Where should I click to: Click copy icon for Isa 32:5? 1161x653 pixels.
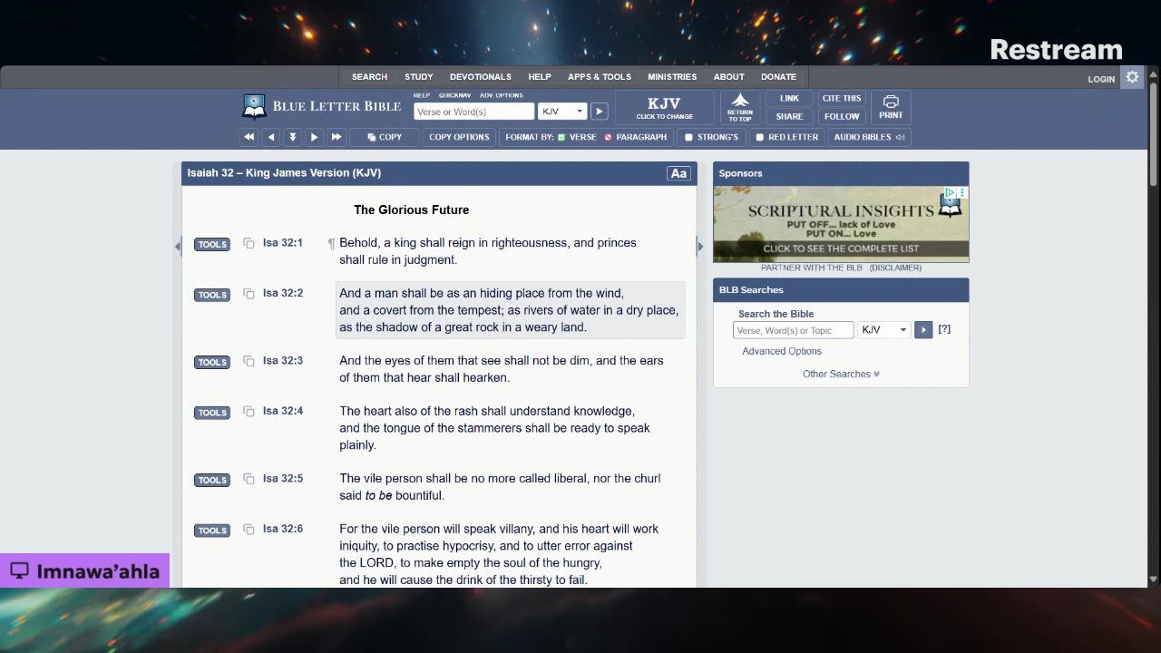249,479
